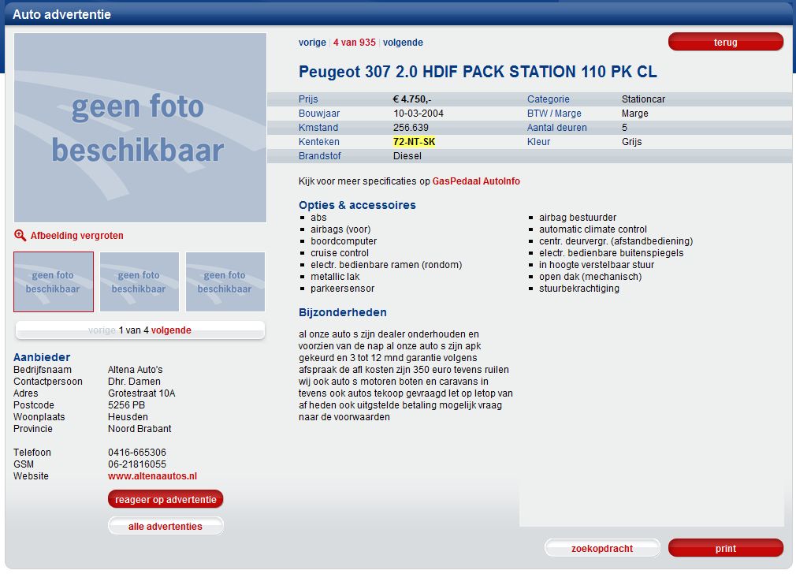
Task: Click the Brandstof value Diesel
Action: click(407, 156)
